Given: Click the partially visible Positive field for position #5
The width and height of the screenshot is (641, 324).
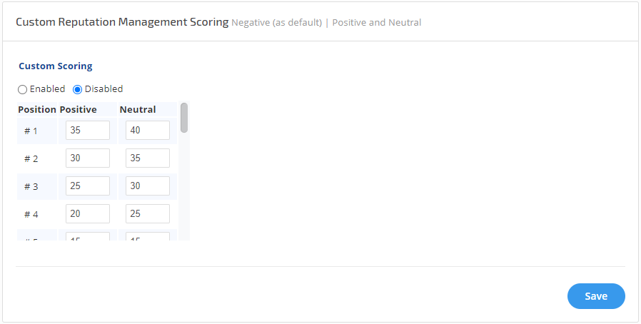Looking at the screenshot, I should [88, 237].
